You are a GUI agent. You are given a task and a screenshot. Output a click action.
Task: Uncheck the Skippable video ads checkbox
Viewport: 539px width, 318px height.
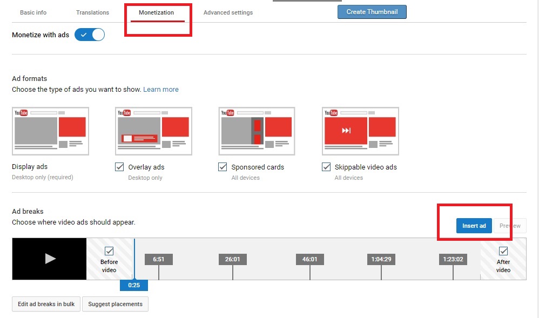tap(326, 167)
